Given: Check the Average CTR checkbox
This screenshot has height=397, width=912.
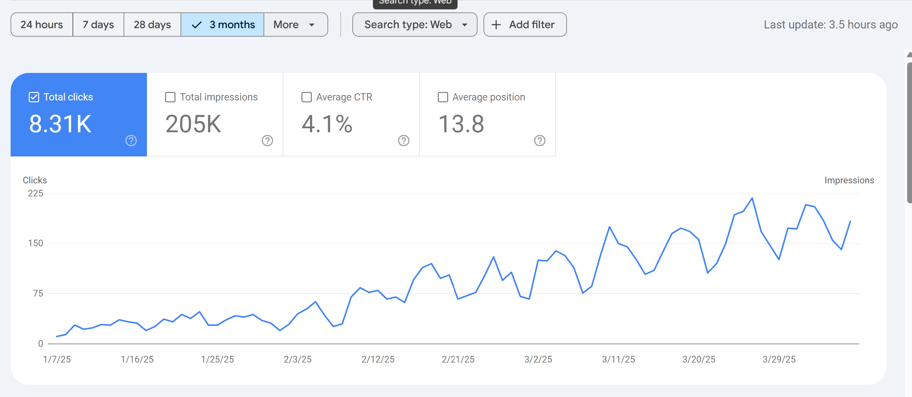Looking at the screenshot, I should (307, 97).
